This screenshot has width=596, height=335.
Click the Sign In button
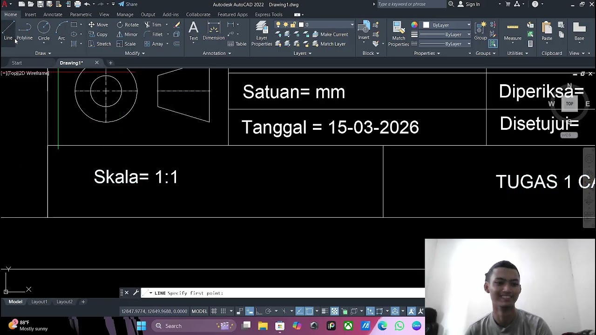[468, 4]
